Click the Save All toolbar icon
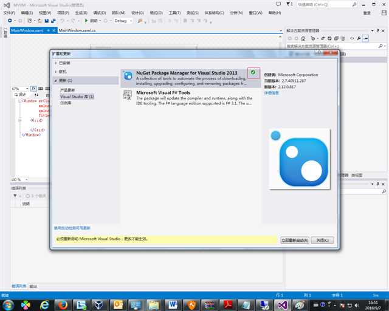389x311 pixels. click(53, 21)
